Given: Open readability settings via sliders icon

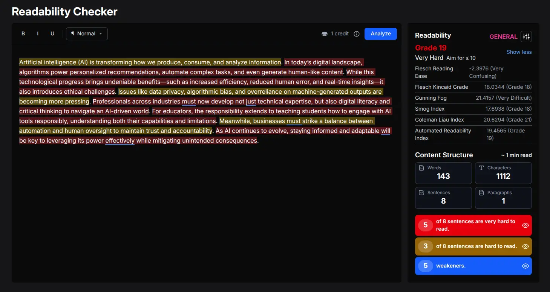Looking at the screenshot, I should tap(526, 36).
